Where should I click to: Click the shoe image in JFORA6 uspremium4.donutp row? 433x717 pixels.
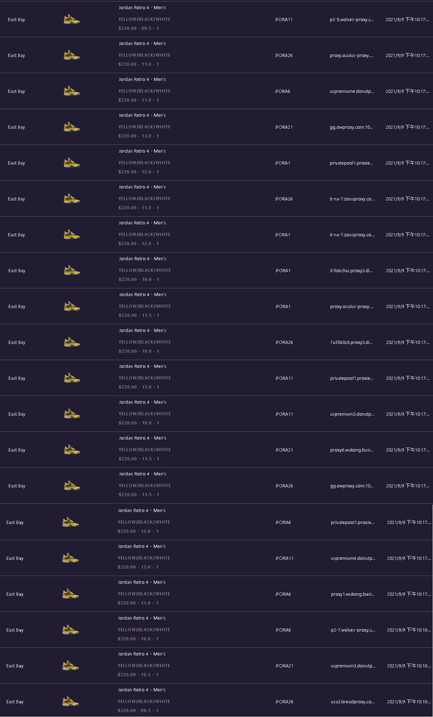[72, 91]
